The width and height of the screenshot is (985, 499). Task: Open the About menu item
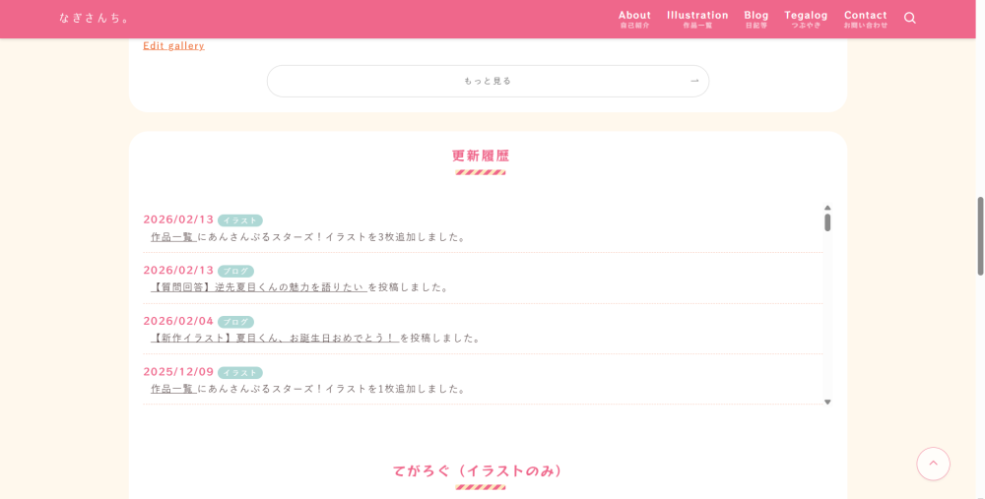(x=634, y=19)
